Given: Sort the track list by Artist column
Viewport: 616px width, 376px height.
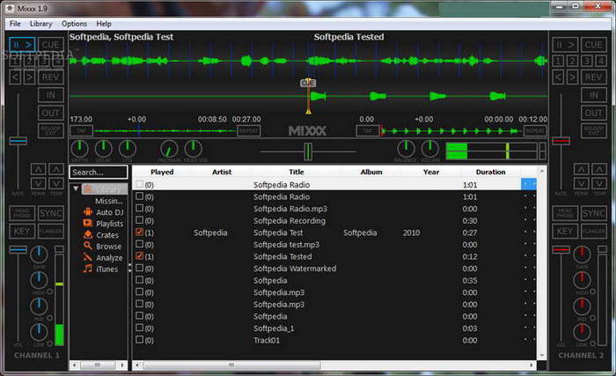Looking at the screenshot, I should 221,172.
